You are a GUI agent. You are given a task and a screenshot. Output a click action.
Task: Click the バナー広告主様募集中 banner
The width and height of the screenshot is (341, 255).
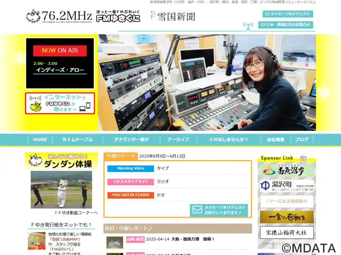pyautogui.click(x=287, y=201)
